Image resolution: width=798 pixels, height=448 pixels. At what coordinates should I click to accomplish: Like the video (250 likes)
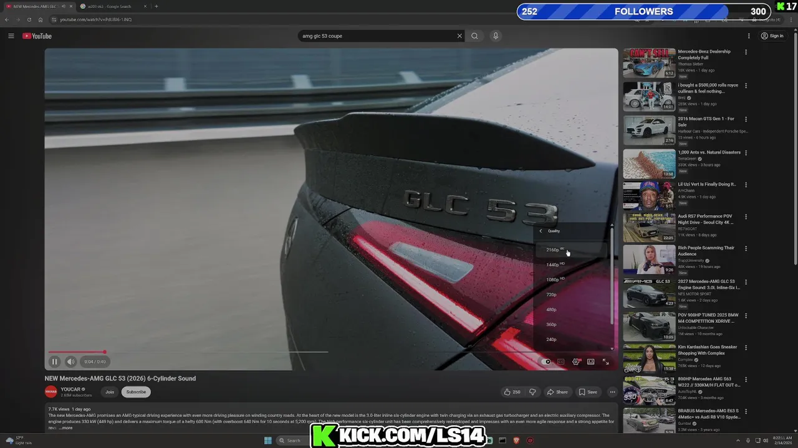click(512, 392)
